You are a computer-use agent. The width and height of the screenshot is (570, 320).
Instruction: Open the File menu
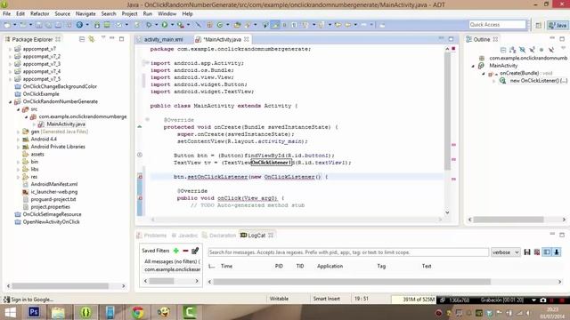6,14
